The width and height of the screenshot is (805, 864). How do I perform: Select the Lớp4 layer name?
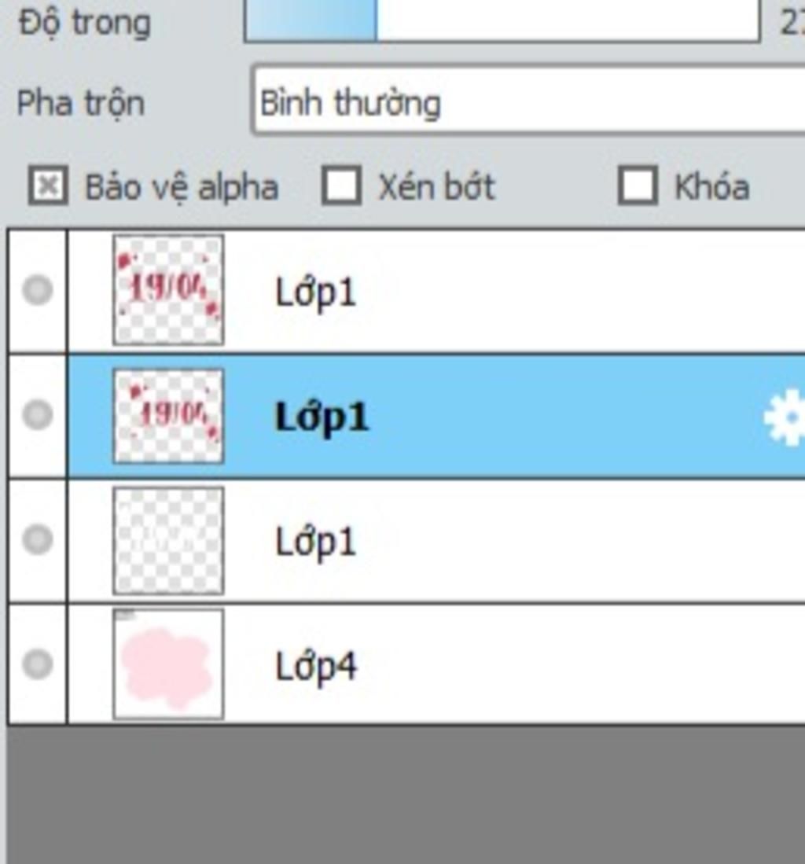(x=316, y=667)
